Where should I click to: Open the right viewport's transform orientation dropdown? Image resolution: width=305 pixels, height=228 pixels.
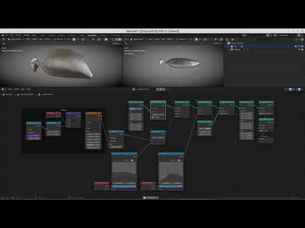(182, 39)
